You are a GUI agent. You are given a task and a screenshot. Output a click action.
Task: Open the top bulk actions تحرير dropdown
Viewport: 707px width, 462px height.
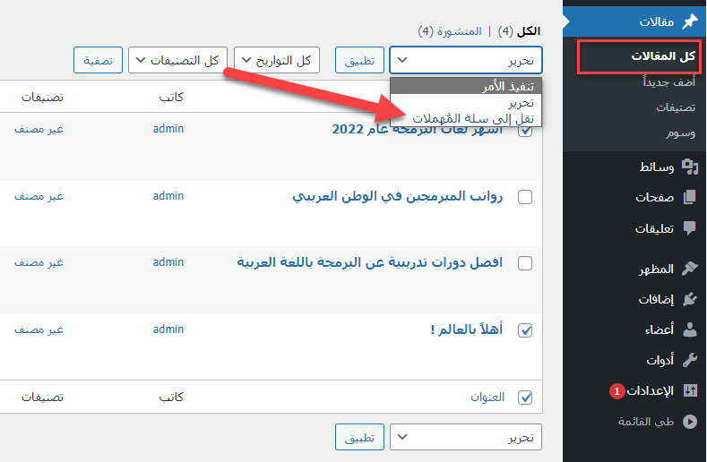(x=466, y=60)
